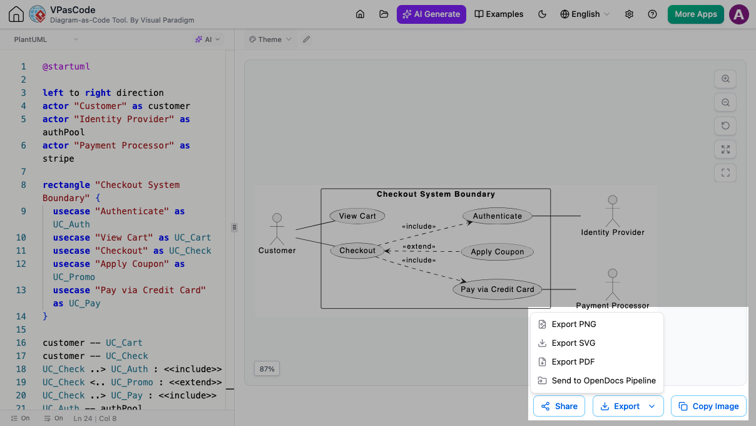Select Export SVG from the menu

[x=597, y=343]
